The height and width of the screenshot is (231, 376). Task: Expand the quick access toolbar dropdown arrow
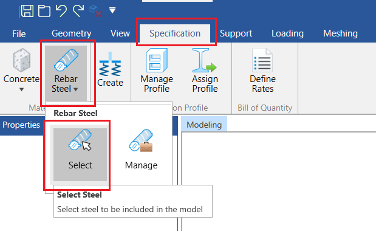[x=112, y=10]
